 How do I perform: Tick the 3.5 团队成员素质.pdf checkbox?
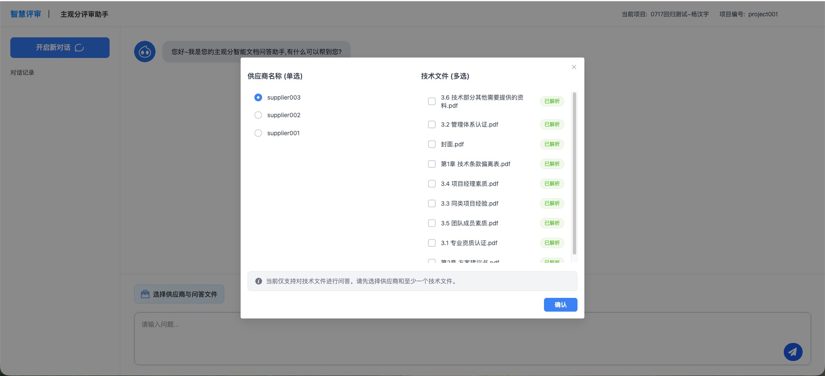pyautogui.click(x=432, y=223)
